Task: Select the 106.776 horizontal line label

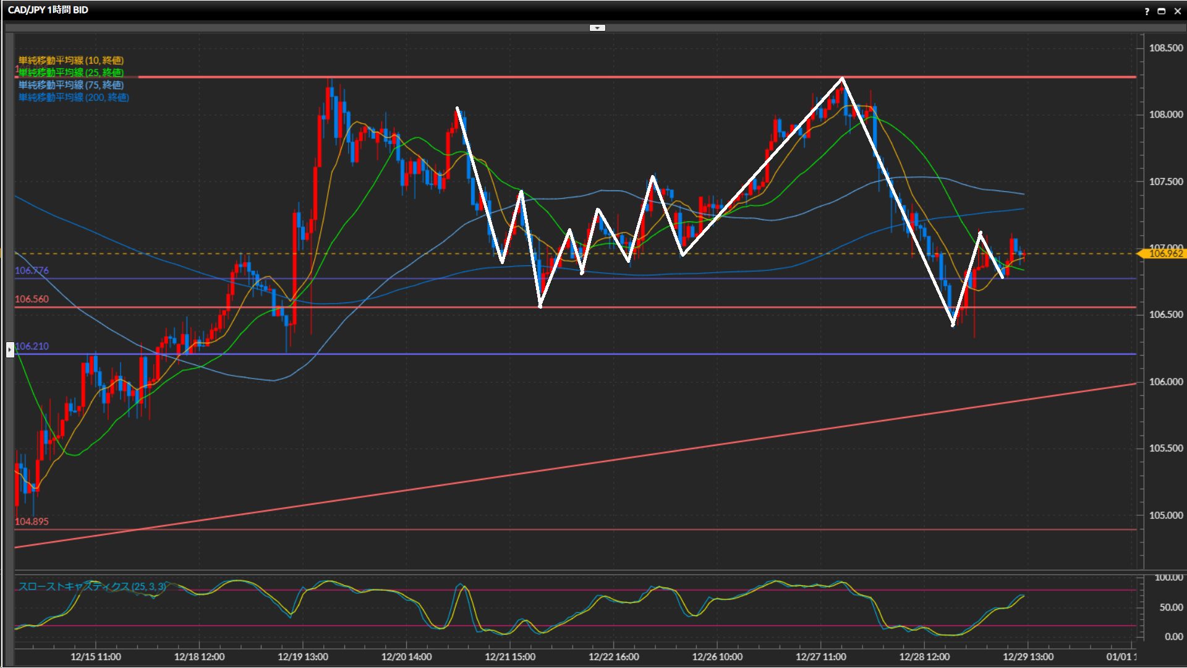Action: click(32, 270)
